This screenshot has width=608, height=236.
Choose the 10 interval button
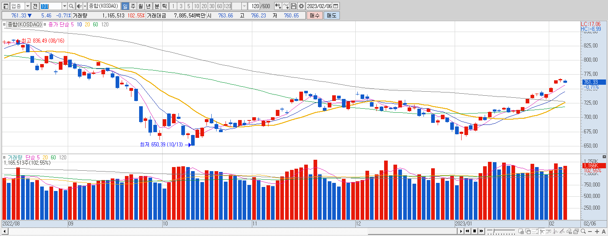[196, 6]
